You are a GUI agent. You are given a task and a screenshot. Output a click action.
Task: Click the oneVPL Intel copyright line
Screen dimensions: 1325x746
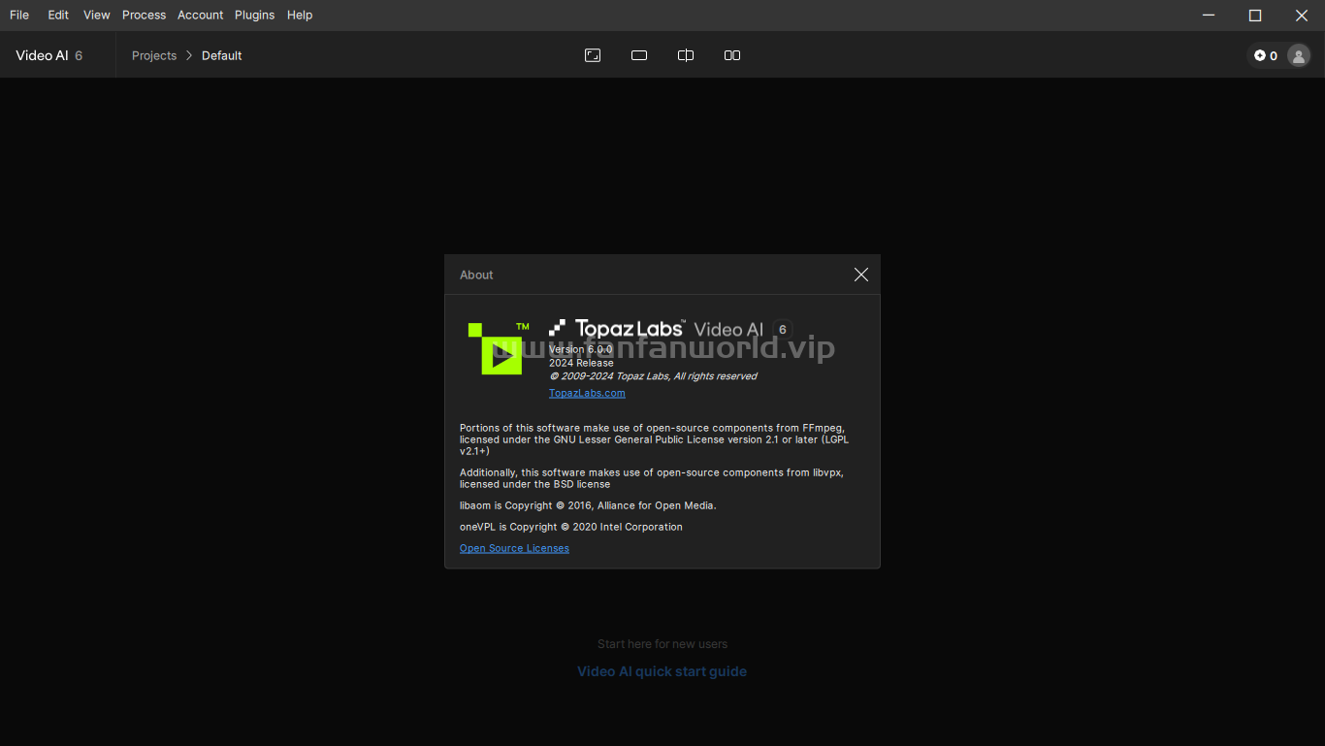coord(571,527)
